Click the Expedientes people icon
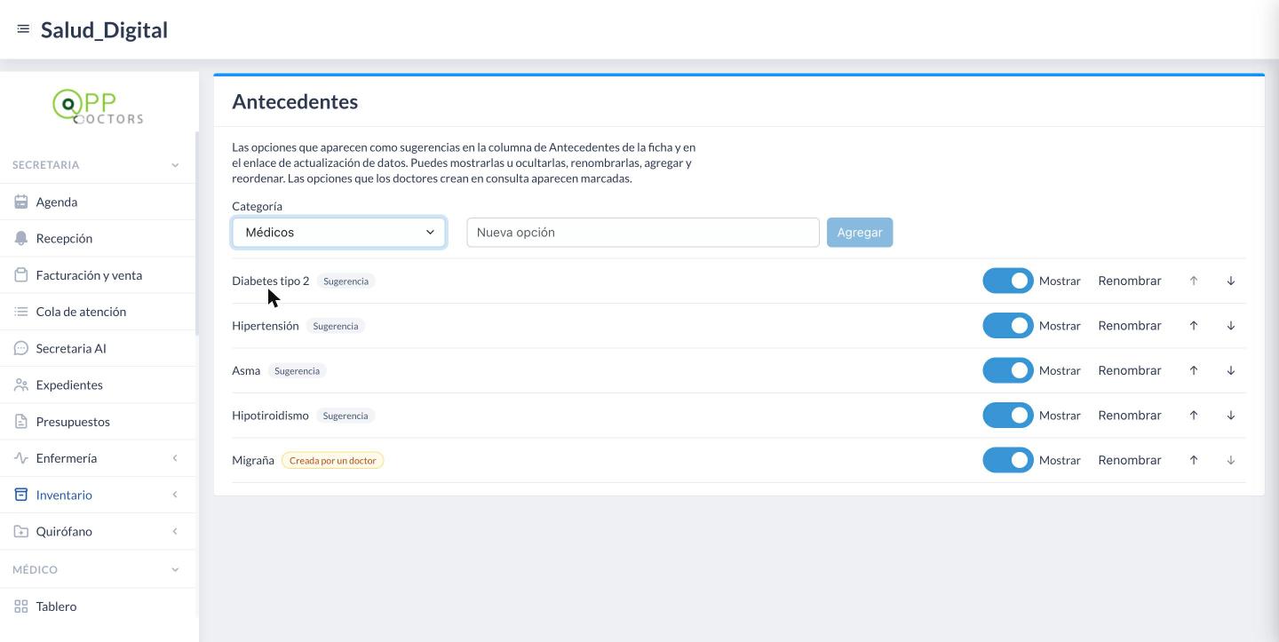 (21, 384)
